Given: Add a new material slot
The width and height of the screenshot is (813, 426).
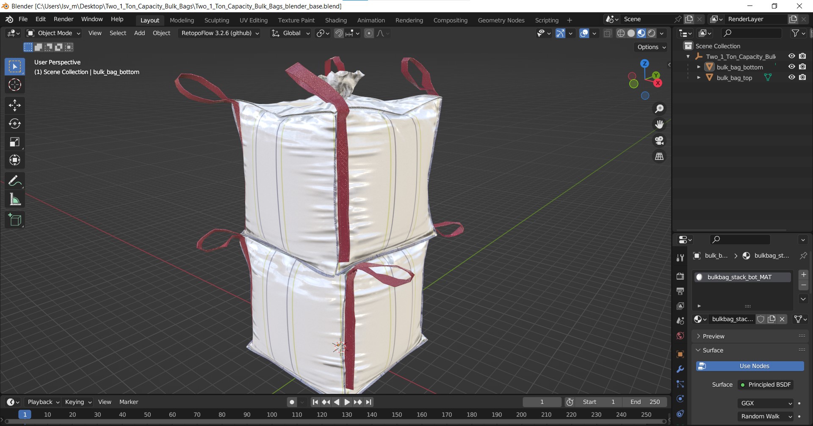Looking at the screenshot, I should click(803, 275).
